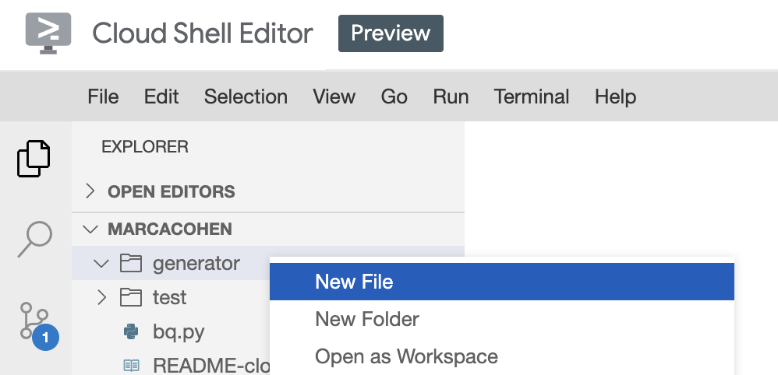The width and height of the screenshot is (778, 375).
Task: Click the Cloud Shell terminal logo
Action: click(x=48, y=33)
